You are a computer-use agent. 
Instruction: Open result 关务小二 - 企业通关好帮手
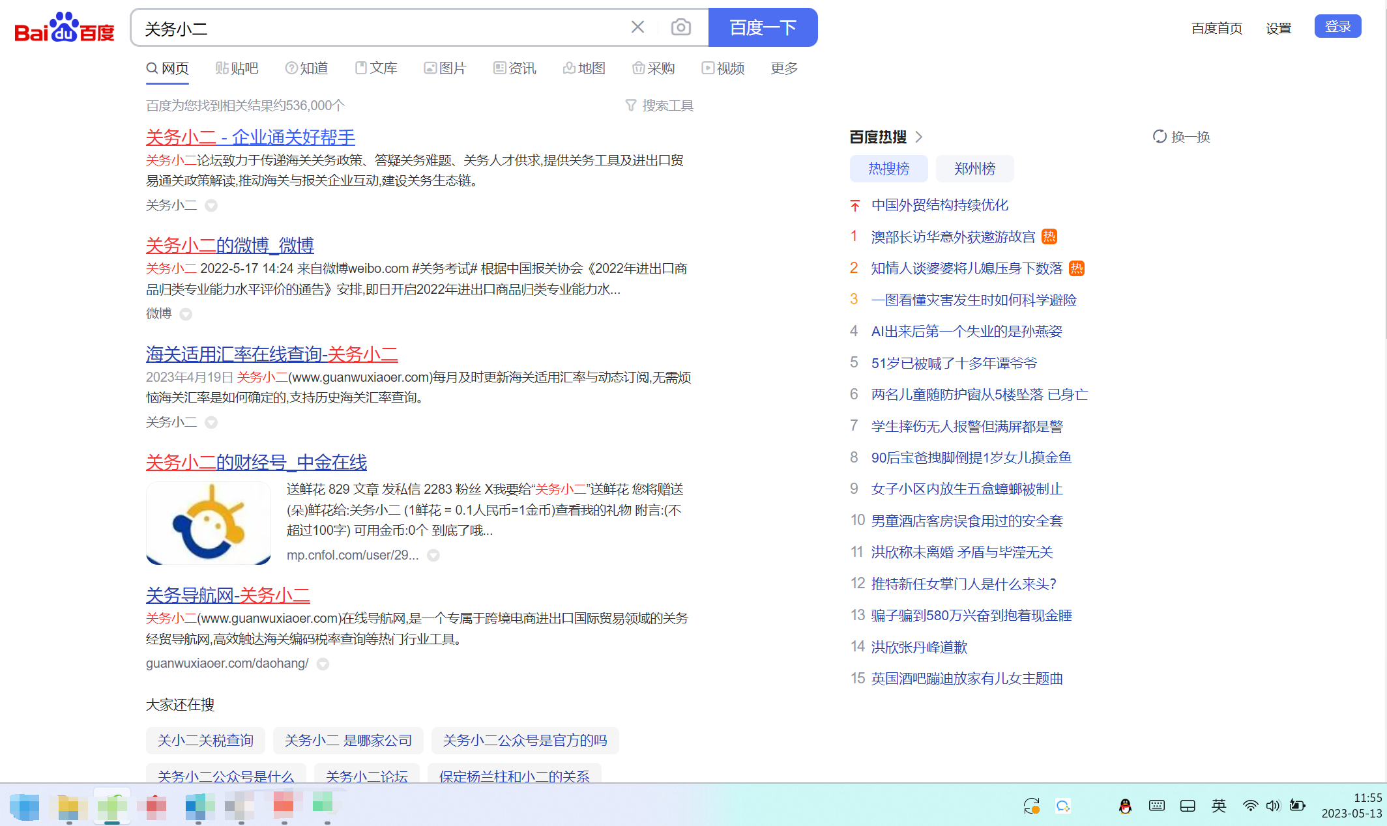point(250,137)
